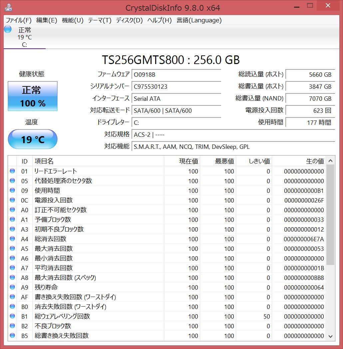Click raw value 000000006E7A in 総消去回数 row
Viewport: 343px width, 349px height.
[x=304, y=239]
